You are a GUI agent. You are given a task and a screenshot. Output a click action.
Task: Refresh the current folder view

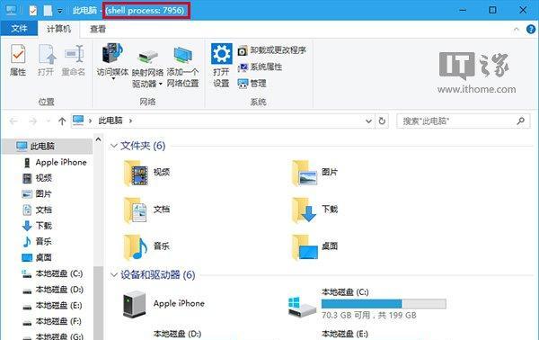point(382,121)
